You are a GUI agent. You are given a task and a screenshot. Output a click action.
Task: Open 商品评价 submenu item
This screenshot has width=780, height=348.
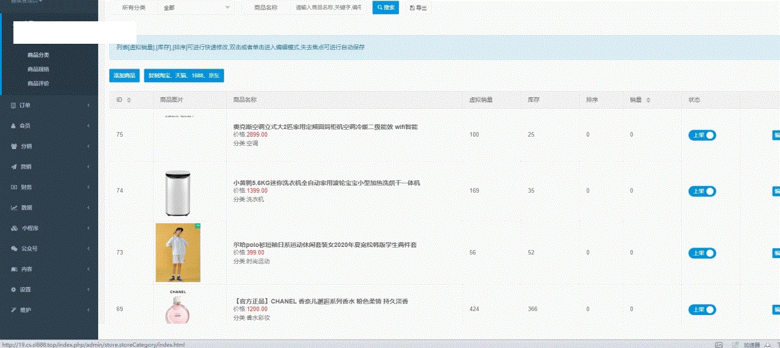click(38, 83)
